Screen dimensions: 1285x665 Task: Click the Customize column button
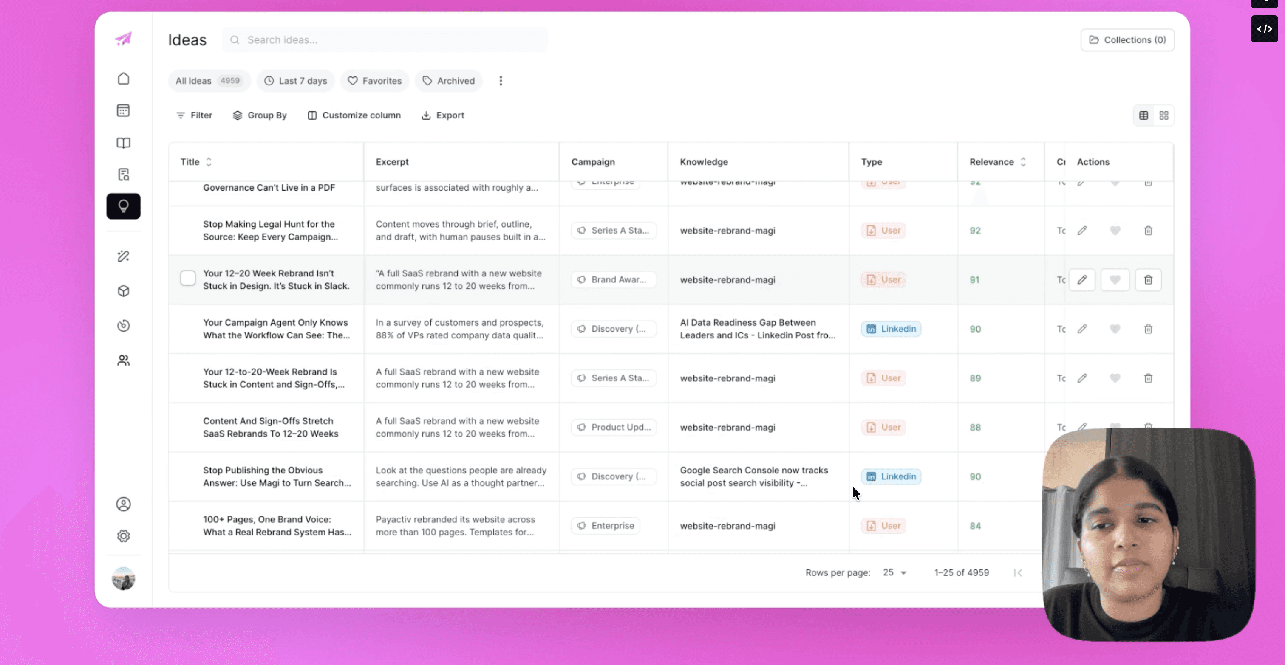pyautogui.click(x=354, y=115)
